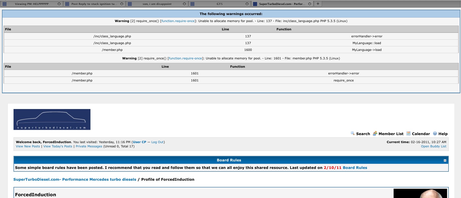Switch to 'Post Reply to stuck ignition tu...' tab
Screen dimensions: 461x198
click(94, 4)
